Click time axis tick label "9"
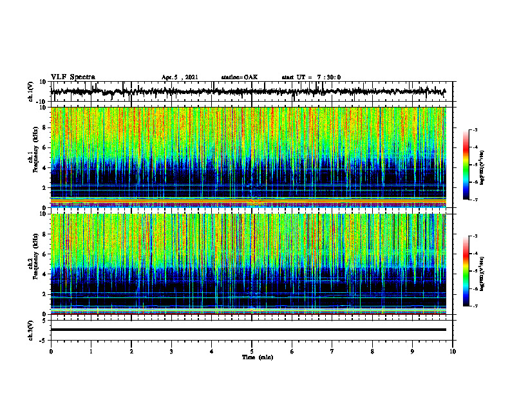Viewport: 510px width, 394px height. tap(412, 352)
